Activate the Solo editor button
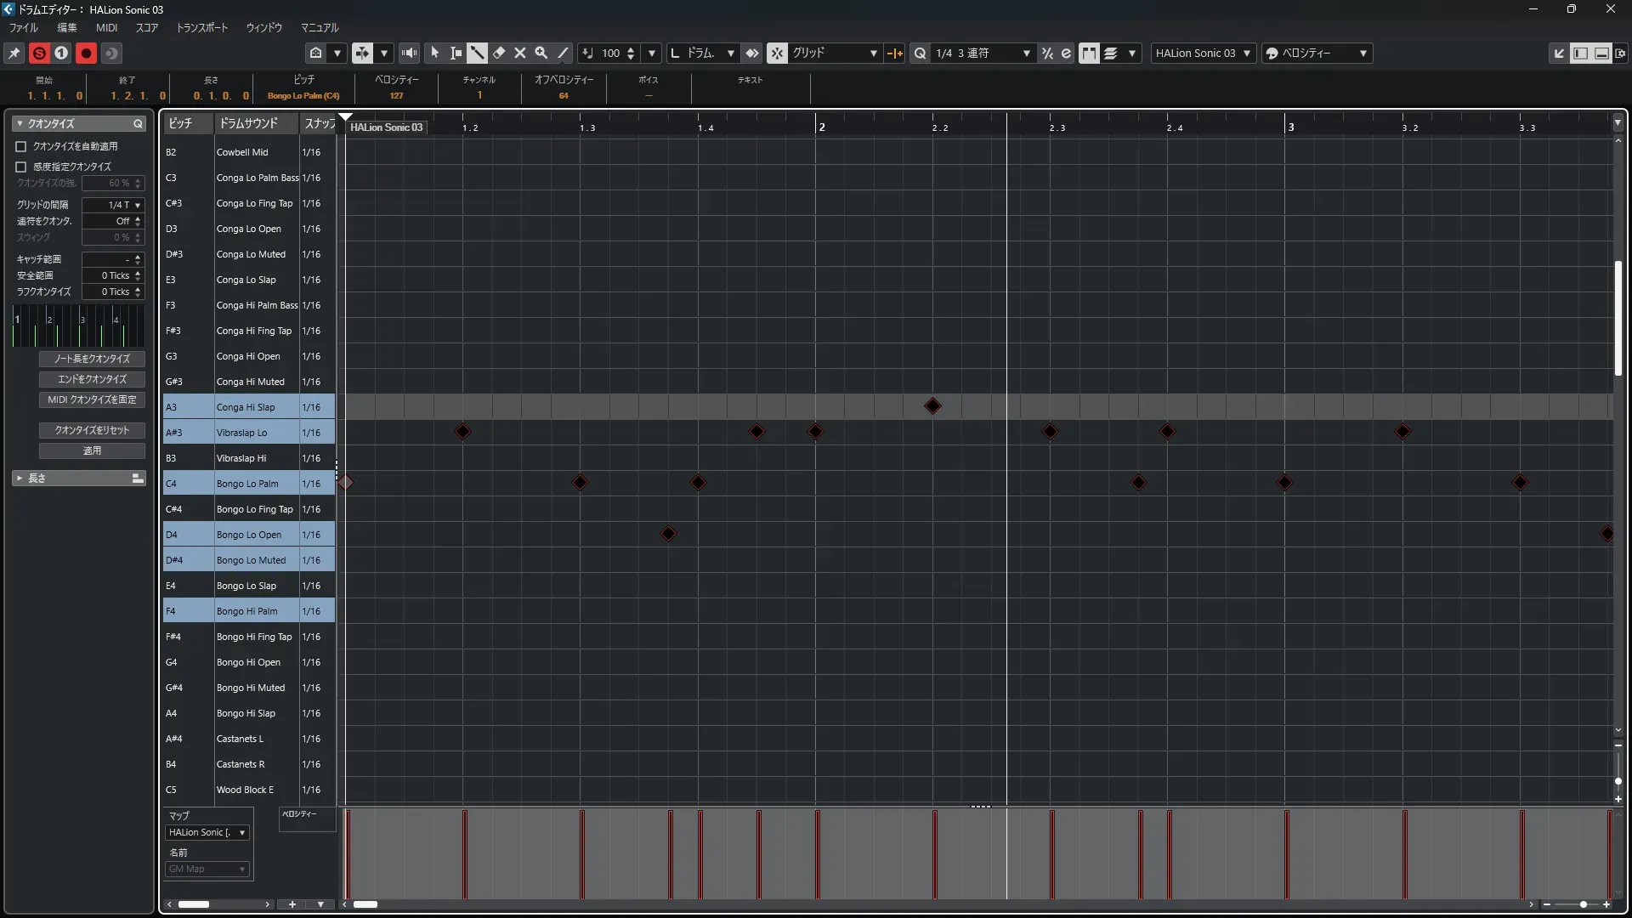This screenshot has height=918, width=1632. tap(39, 53)
